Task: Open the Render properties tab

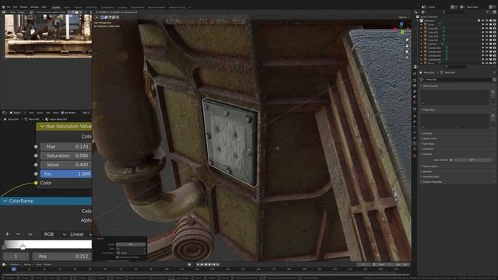Action: click(415, 80)
